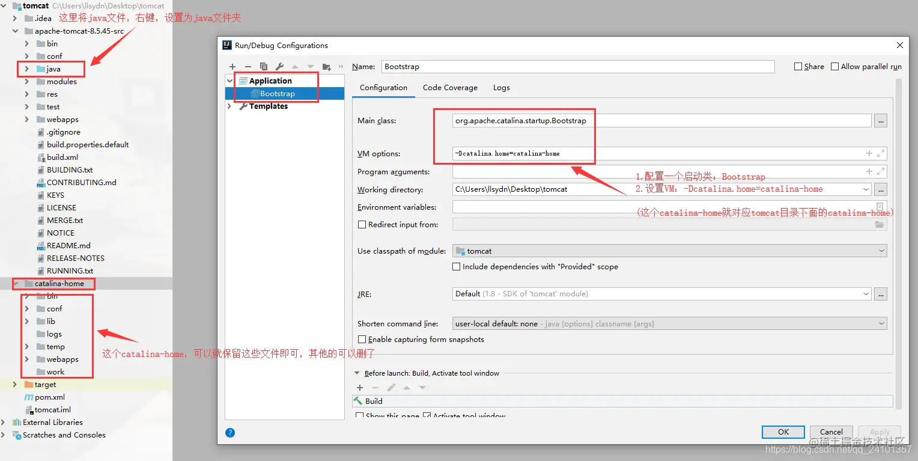Open External Libraries in the project tree
Screen dimensions: 918x461
(53, 423)
